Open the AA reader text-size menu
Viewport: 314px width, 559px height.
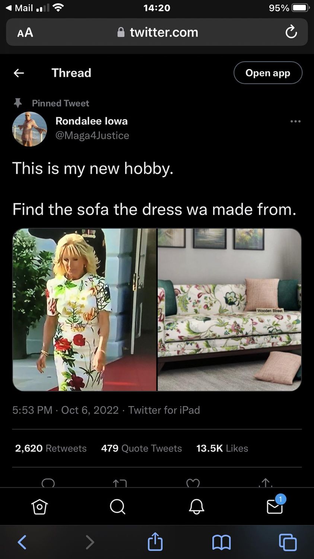point(25,32)
